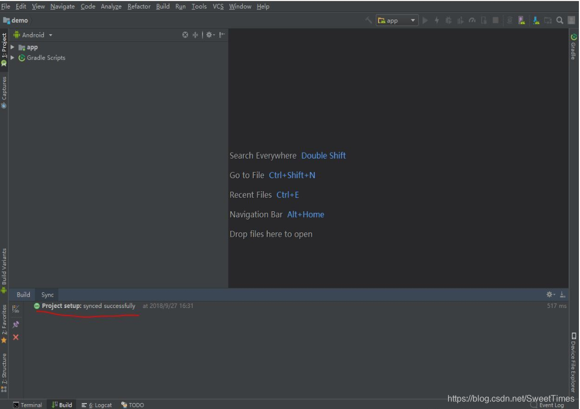Select Gradle Scripts in project tree
Image resolution: width=580 pixels, height=409 pixels.
(42, 58)
